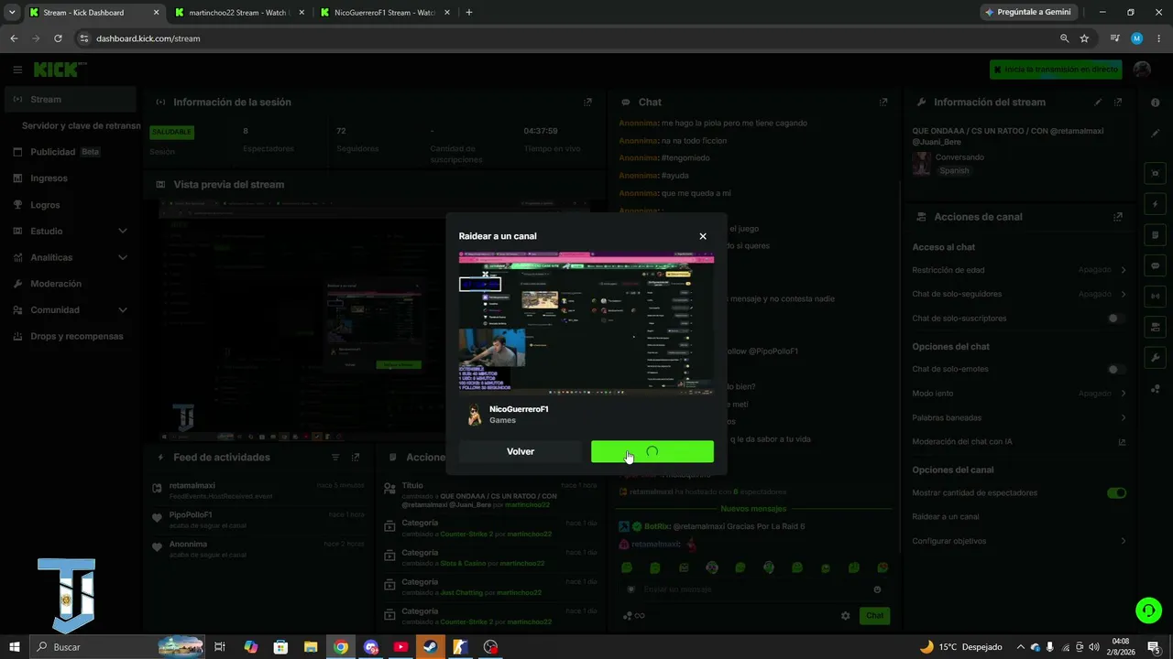Close the Raidear a un canal dialog

point(703,236)
